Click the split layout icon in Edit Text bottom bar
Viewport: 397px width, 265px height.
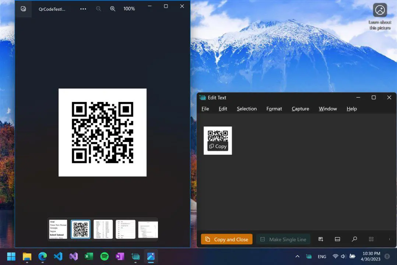tap(337, 239)
